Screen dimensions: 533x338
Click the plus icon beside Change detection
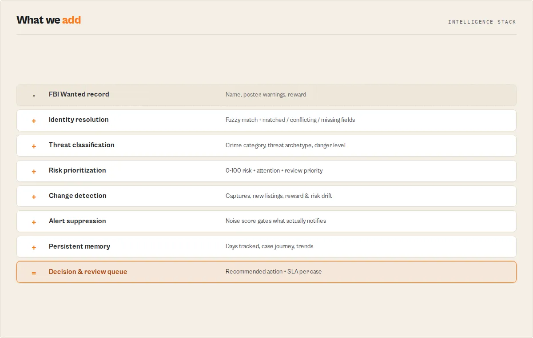coord(34,197)
